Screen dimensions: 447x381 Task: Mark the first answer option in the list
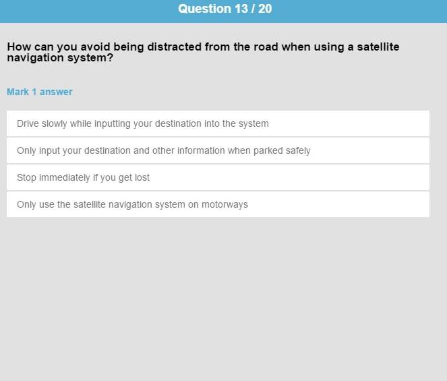[x=218, y=123]
